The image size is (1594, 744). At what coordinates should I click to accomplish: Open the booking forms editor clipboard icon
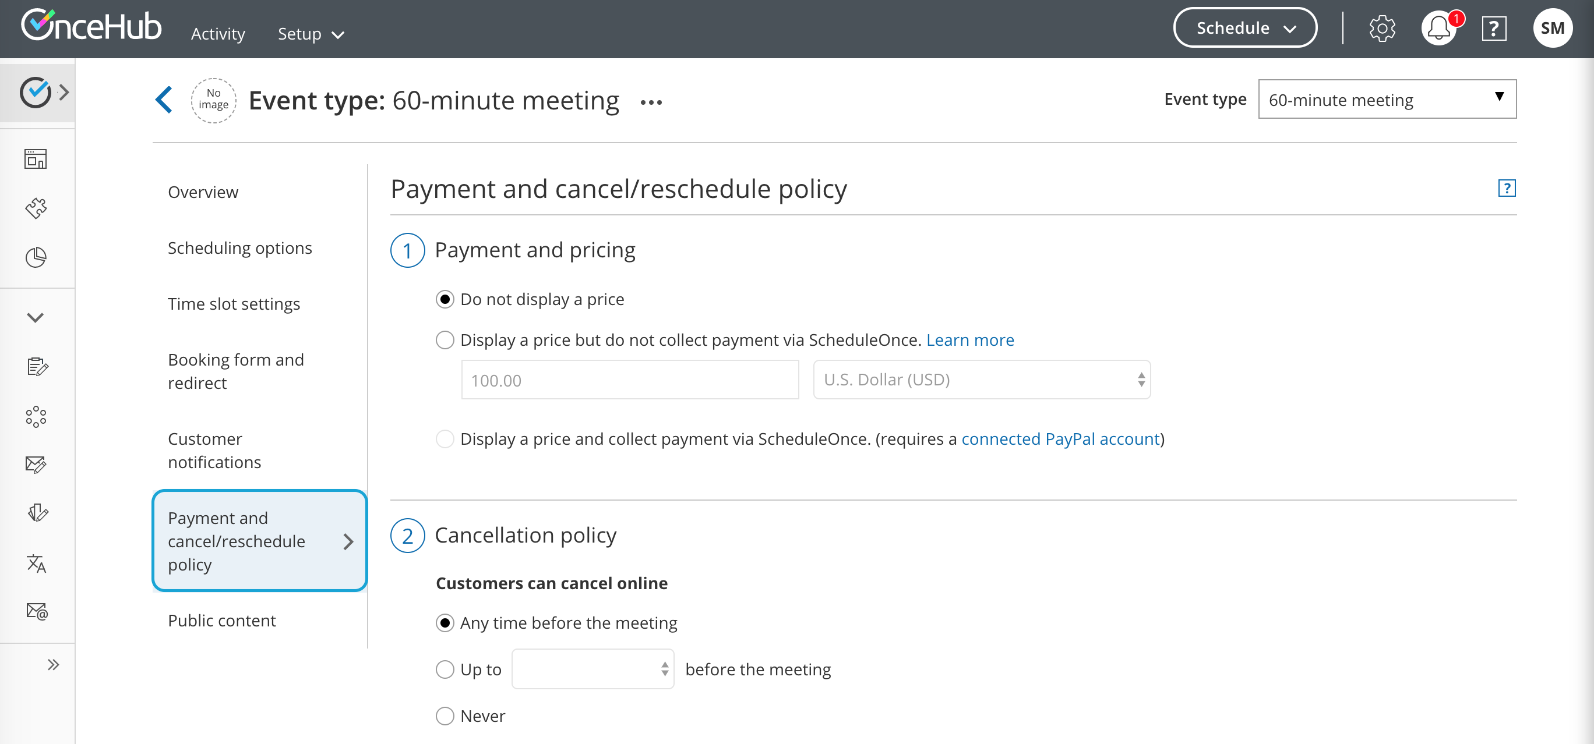coord(37,367)
